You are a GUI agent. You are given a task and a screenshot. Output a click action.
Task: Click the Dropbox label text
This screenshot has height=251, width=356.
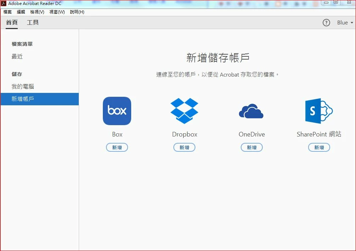pos(185,134)
